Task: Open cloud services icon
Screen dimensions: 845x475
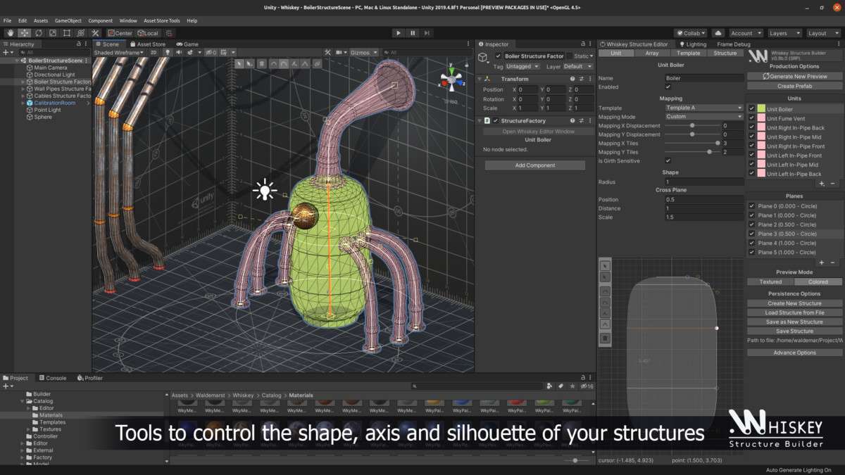Action: pos(718,33)
